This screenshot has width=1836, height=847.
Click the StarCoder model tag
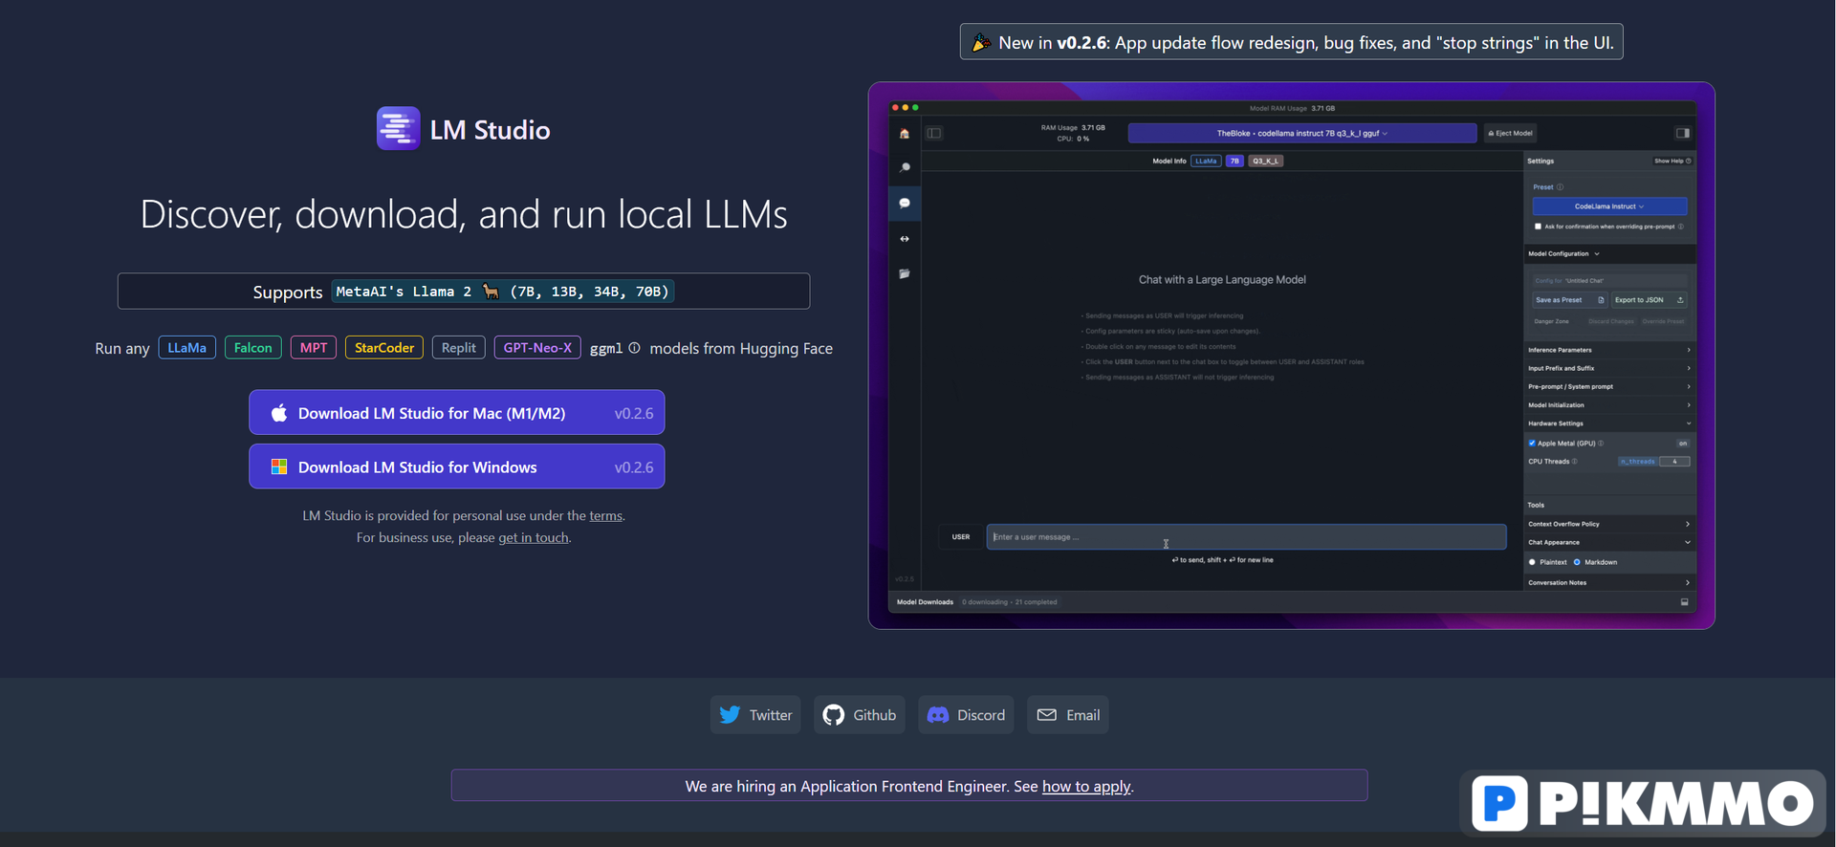pyautogui.click(x=384, y=348)
